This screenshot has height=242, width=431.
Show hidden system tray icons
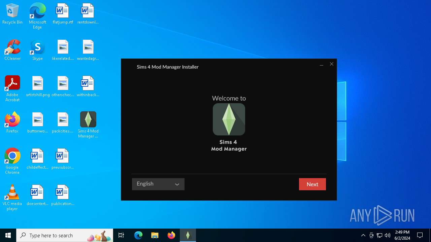coord(363,235)
